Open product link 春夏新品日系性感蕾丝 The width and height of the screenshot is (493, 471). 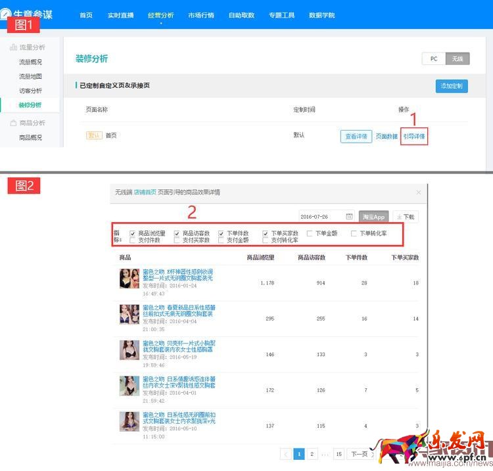tap(179, 311)
